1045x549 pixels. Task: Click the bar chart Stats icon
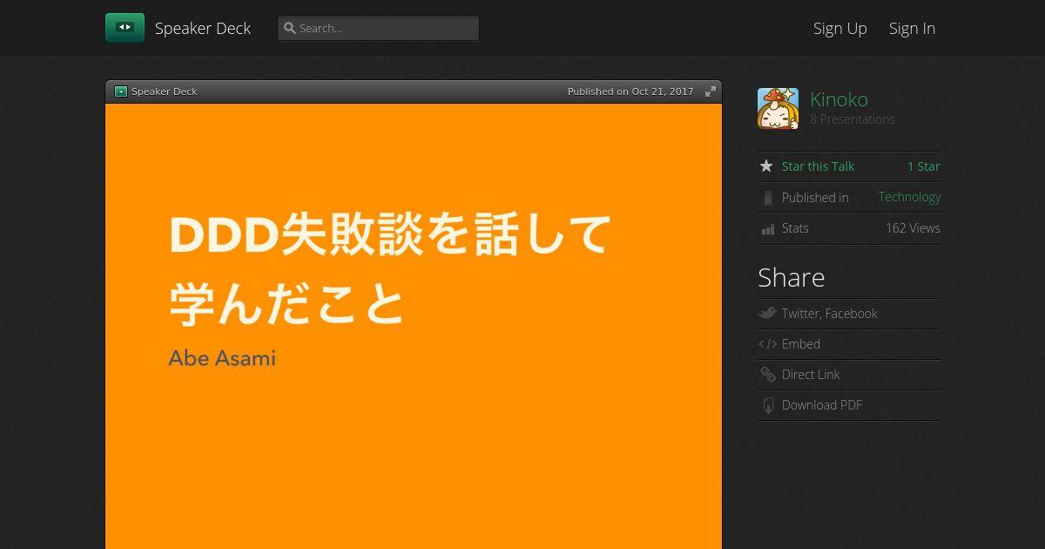(767, 229)
